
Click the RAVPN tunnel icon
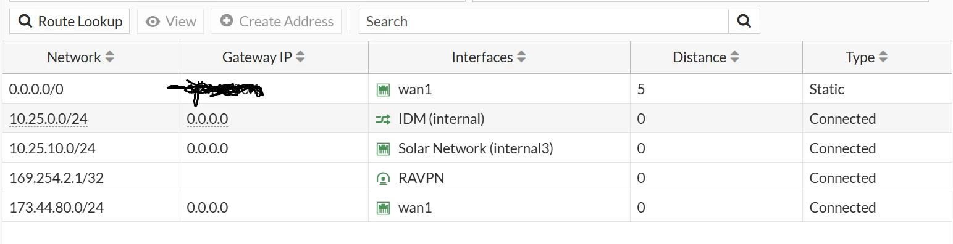383,179
